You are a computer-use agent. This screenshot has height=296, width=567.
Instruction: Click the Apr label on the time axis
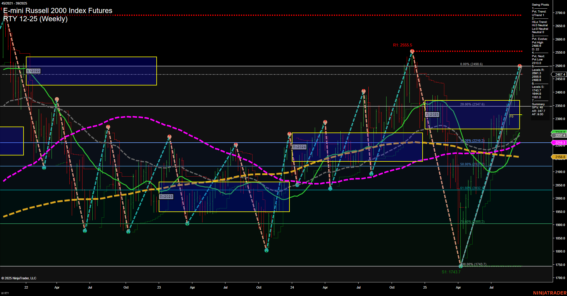point(57,287)
